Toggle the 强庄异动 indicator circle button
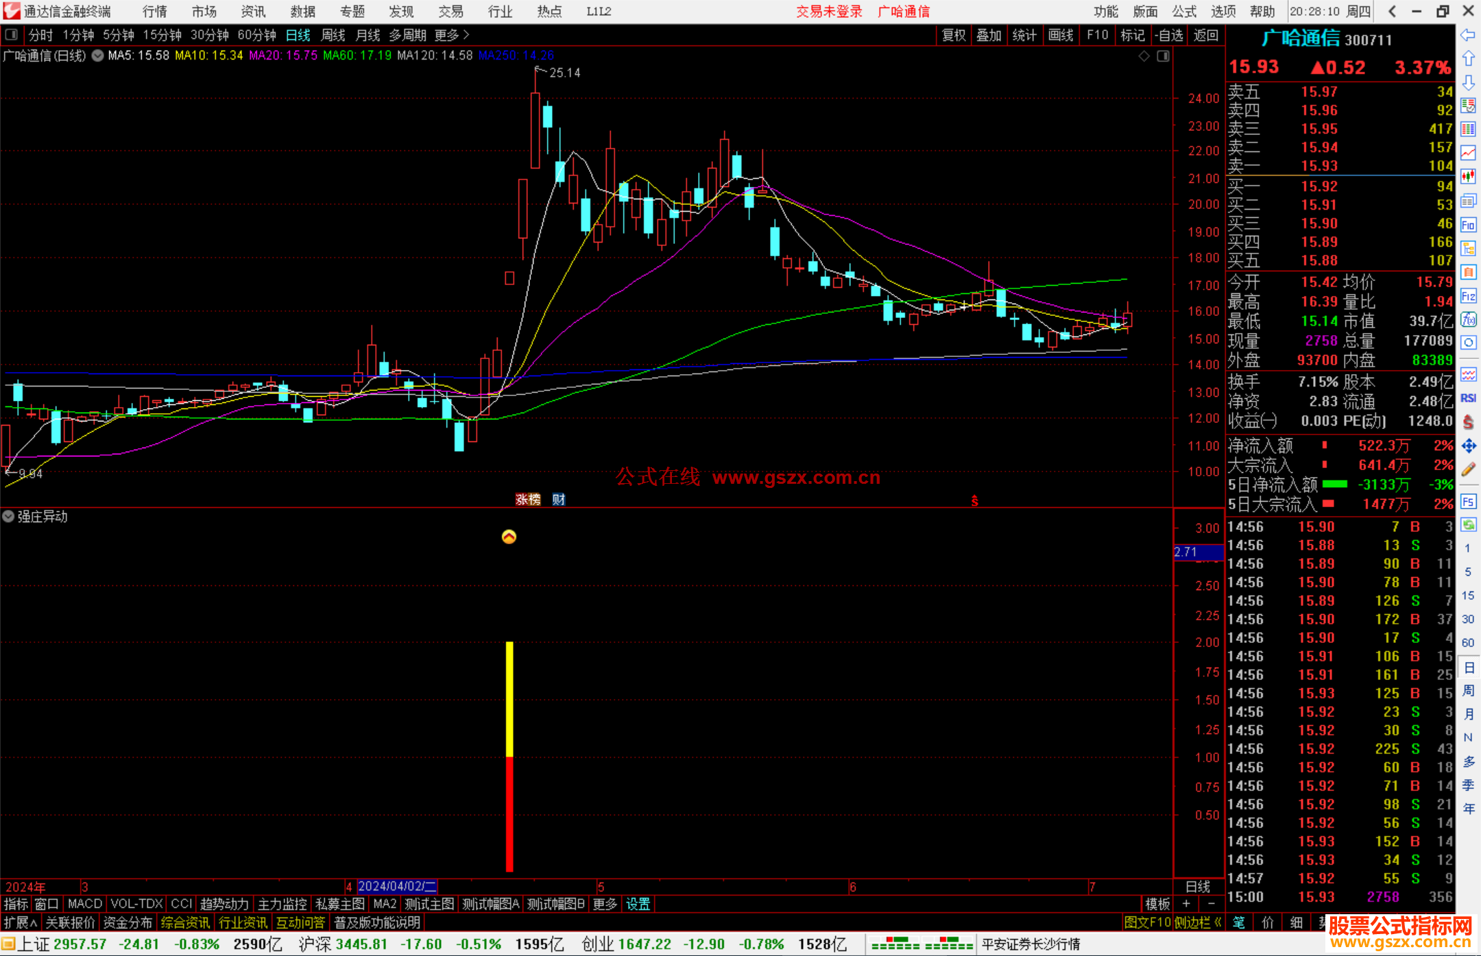1481x956 pixels. tap(8, 516)
